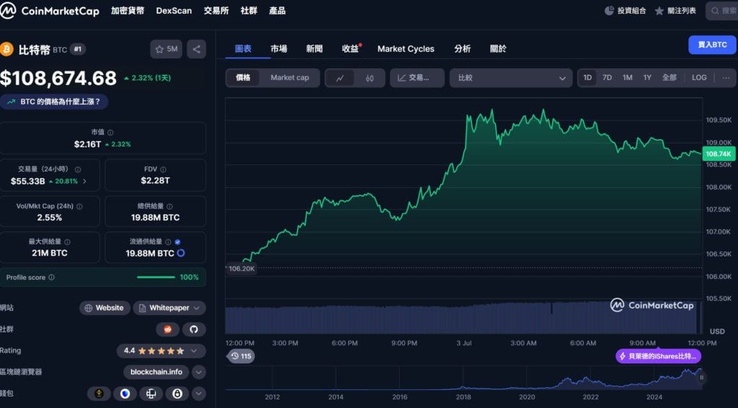Open the Reddit community link icon
This screenshot has height=408, width=738.
[x=168, y=329]
